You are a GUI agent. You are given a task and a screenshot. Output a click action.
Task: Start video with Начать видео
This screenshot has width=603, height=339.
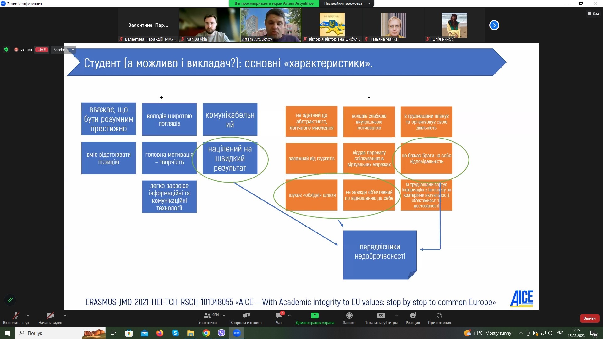pyautogui.click(x=50, y=316)
